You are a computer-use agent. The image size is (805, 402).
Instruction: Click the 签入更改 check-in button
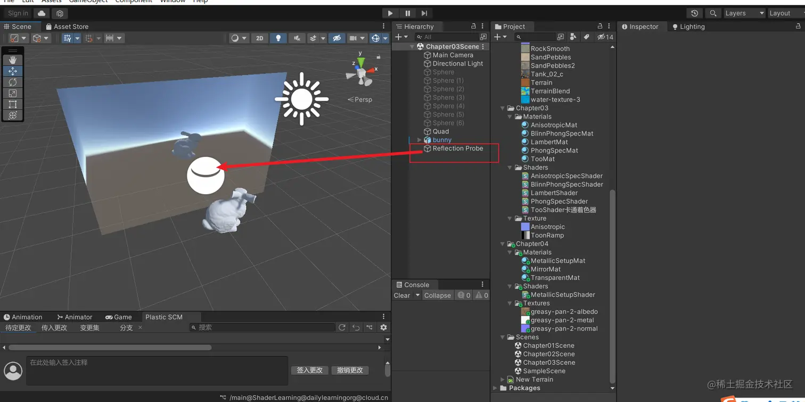[x=310, y=370]
